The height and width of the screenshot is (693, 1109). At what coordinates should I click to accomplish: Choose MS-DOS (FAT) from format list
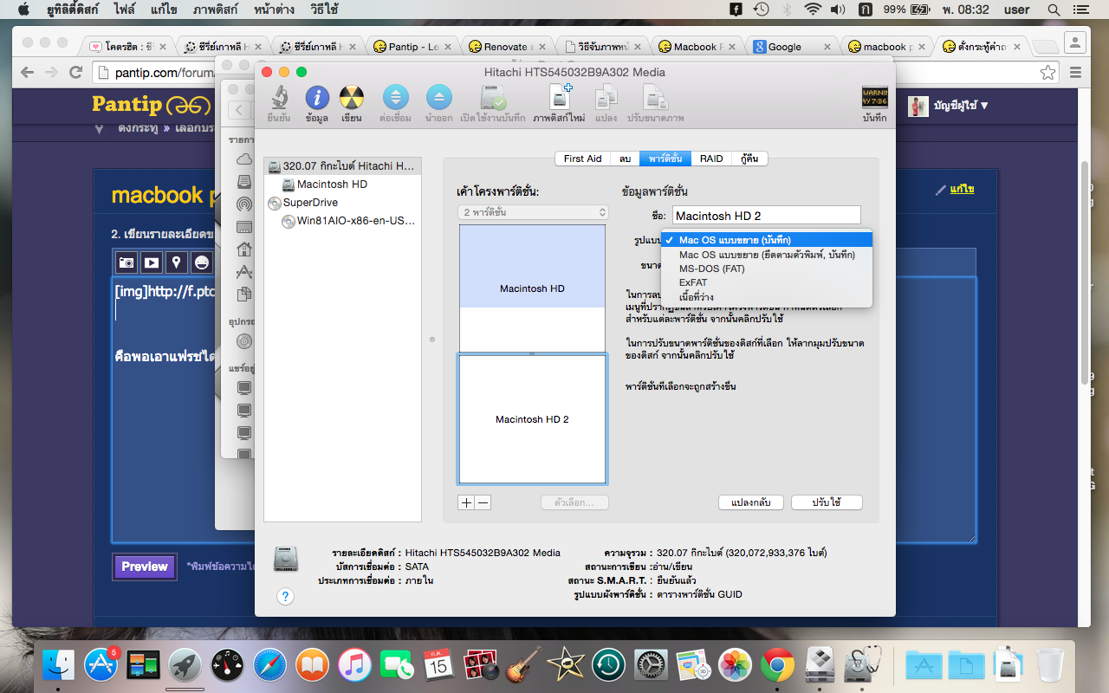767,269
